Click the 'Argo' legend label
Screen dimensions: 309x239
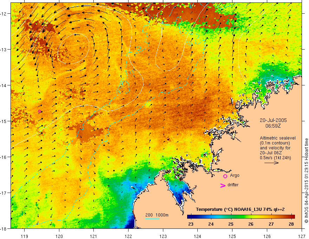coord(235,175)
